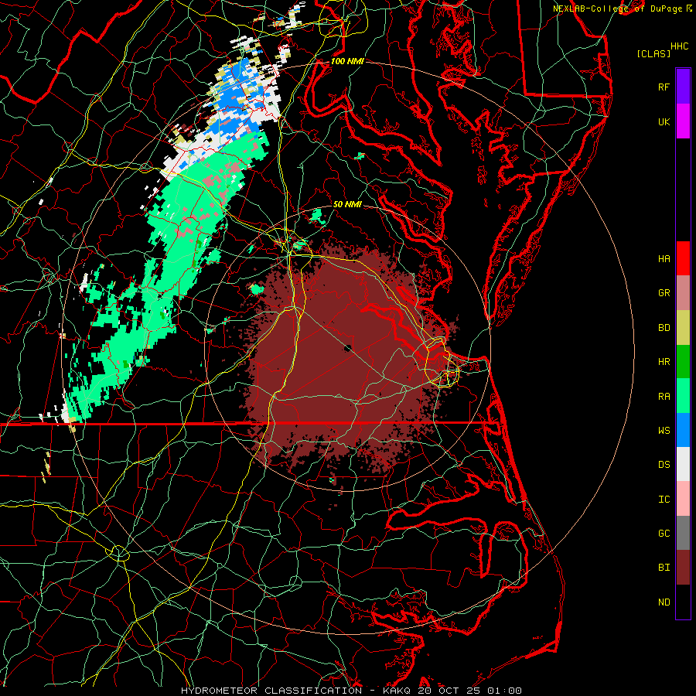Click the GC gray legend swatch

(x=683, y=533)
